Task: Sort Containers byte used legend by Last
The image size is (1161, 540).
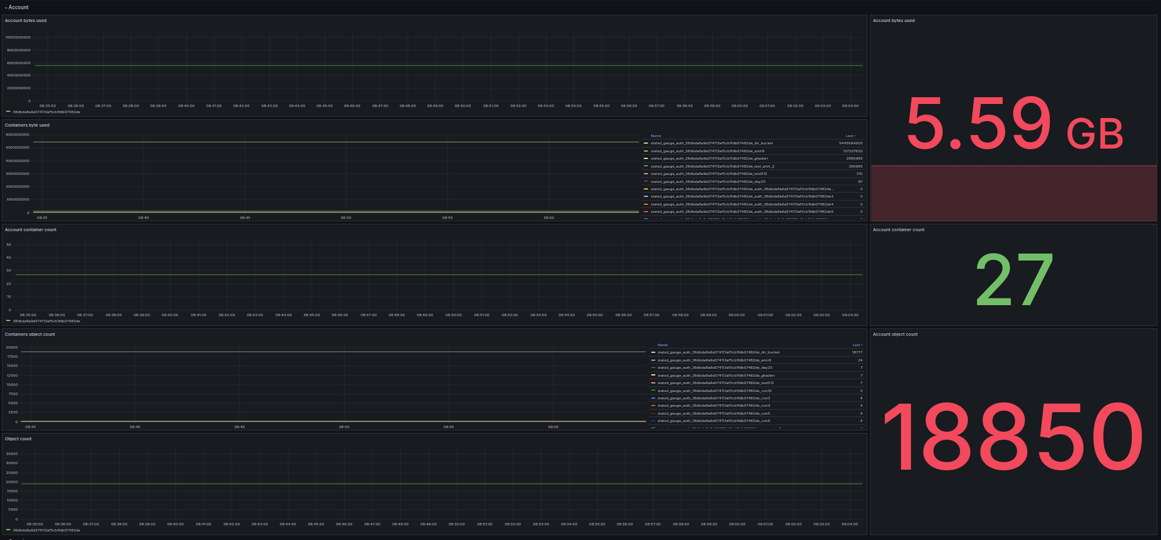Action: pos(850,136)
